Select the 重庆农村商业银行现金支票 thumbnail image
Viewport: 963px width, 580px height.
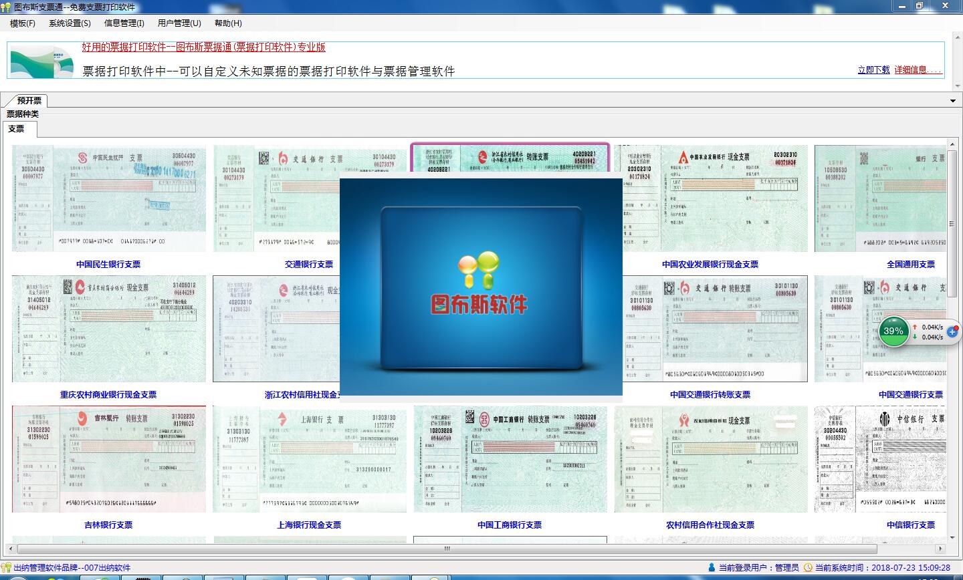point(109,329)
